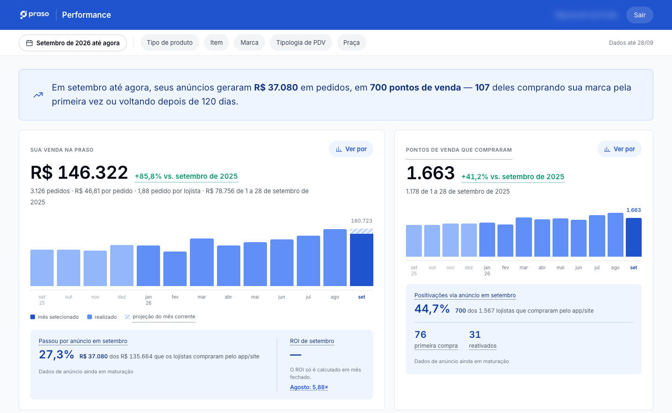
Task: Click chart icon in sales Ver por button
Action: (339, 149)
